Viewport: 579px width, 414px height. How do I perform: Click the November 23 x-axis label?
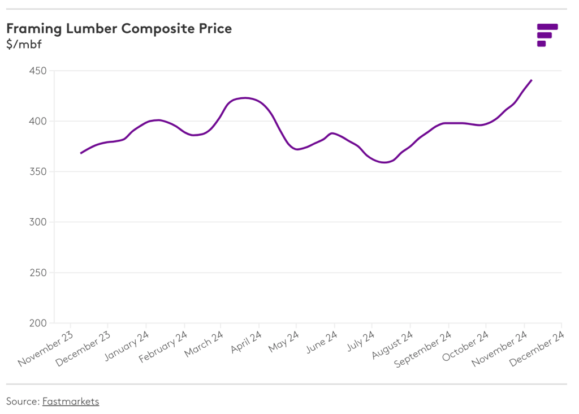click(46, 348)
